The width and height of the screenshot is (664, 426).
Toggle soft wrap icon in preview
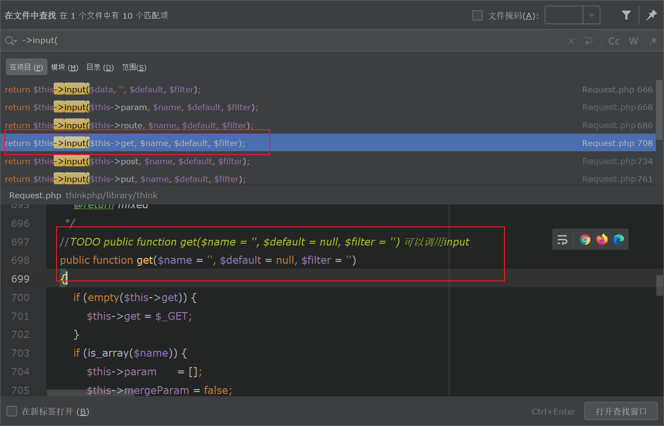[562, 240]
